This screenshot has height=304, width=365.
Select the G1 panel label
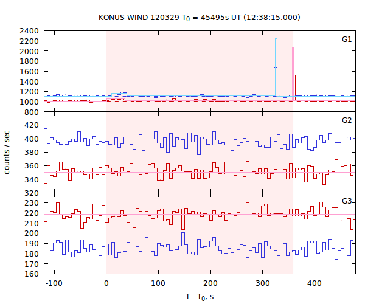pos(347,40)
